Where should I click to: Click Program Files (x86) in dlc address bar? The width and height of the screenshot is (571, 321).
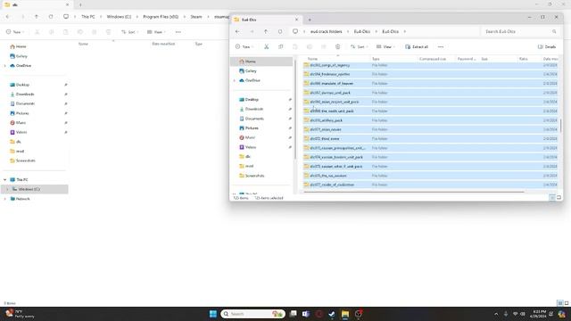(161, 17)
